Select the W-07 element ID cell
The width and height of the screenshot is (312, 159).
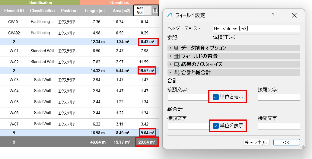(x=14, y=124)
